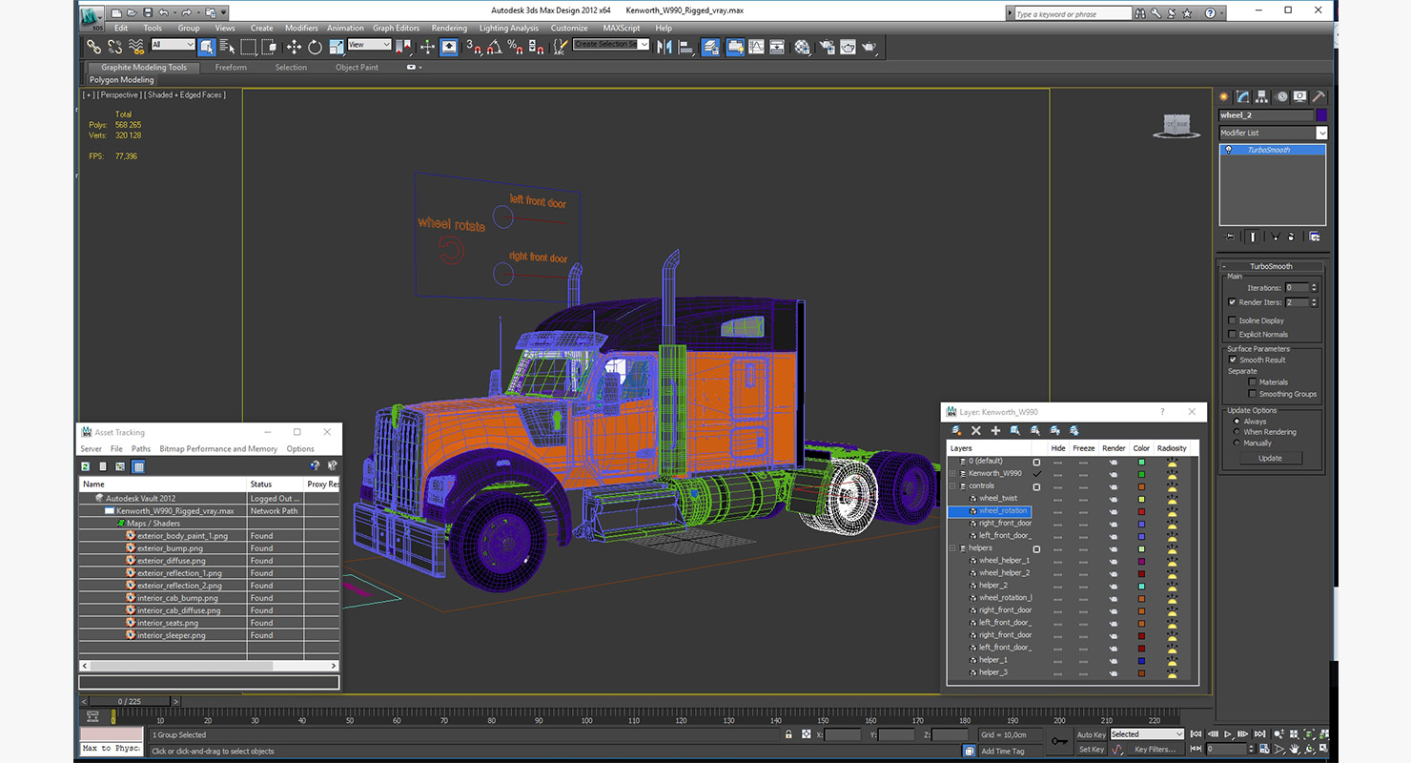Screen dimensions: 1411x763
Task: Enable the Explicit Normals checkbox
Action: pyautogui.click(x=1232, y=335)
